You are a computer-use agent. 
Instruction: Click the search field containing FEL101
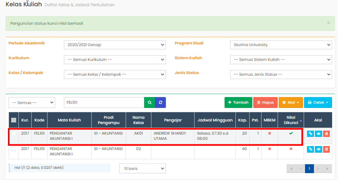pos(104,102)
